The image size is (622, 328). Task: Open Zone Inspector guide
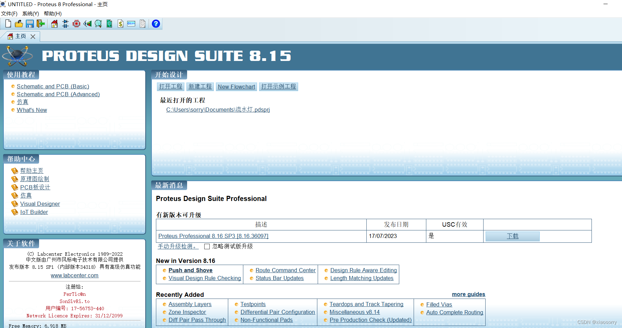click(x=187, y=312)
